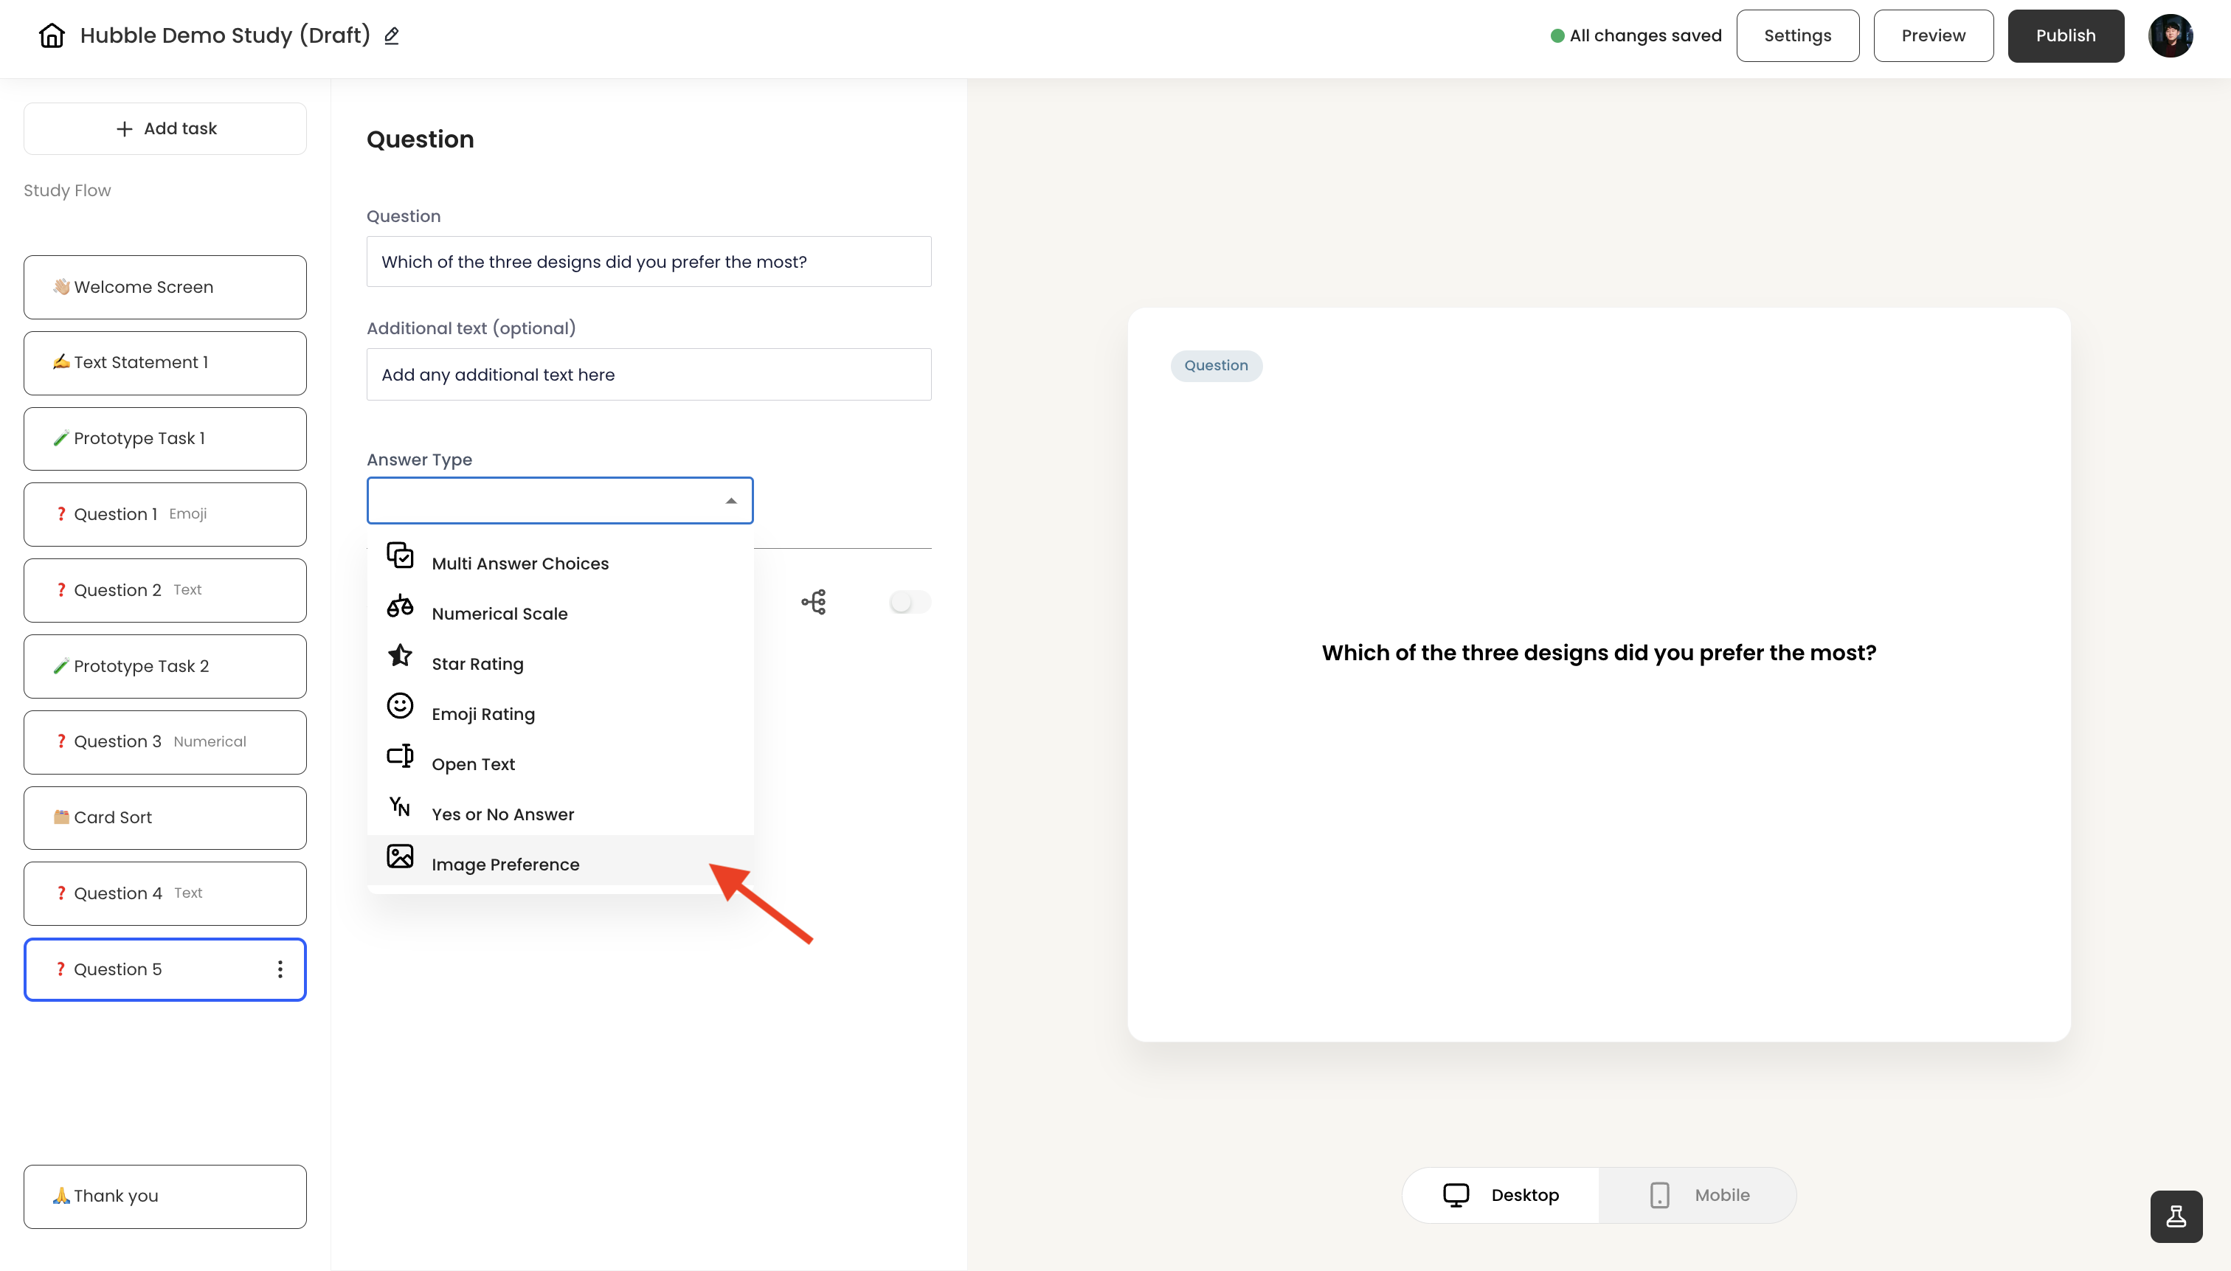Select Multi Answer Choices option
This screenshot has width=2231, height=1271.
(519, 563)
